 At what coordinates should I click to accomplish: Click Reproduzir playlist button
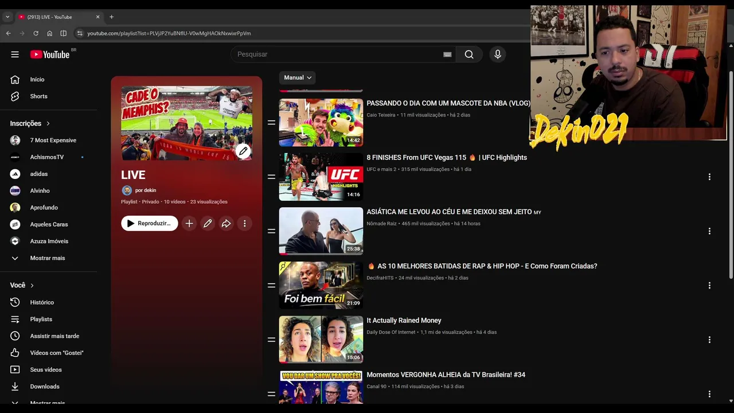tap(150, 224)
